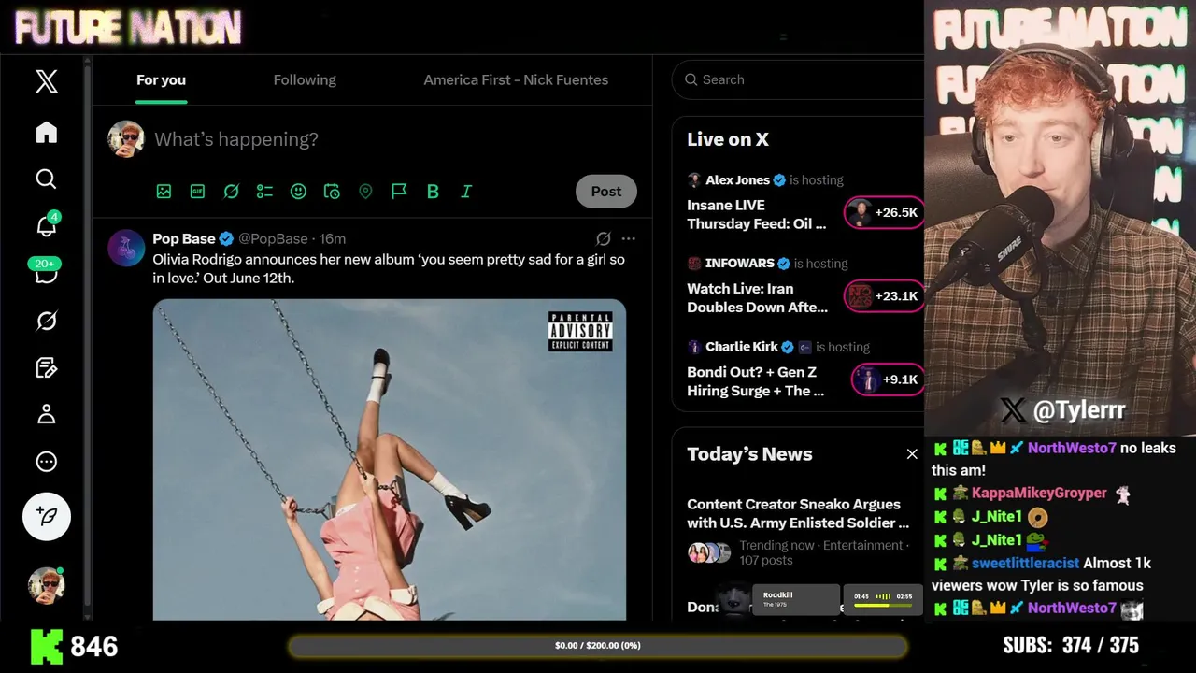This screenshot has width=1196, height=673.
Task: Click the Alex Jones name in Live on X
Action: click(x=738, y=179)
